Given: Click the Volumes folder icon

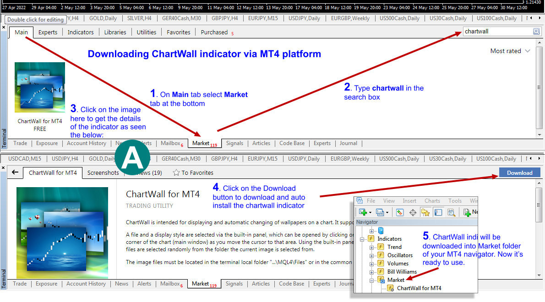Looking at the screenshot, I should (381, 264).
